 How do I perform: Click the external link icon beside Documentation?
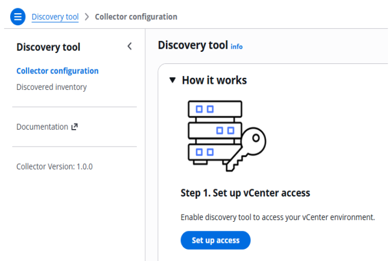click(x=75, y=127)
